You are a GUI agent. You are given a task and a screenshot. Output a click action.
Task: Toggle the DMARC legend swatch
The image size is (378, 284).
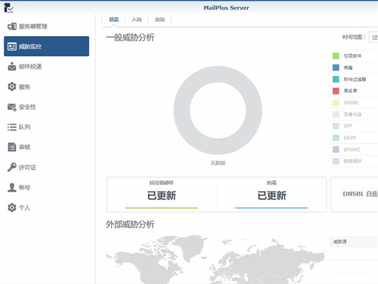tap(336, 150)
